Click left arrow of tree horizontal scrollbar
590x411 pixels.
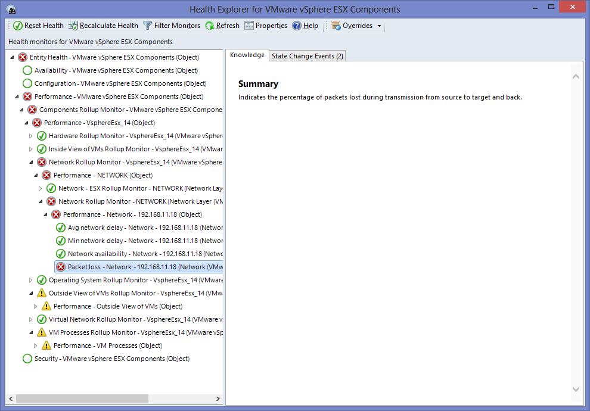pos(11,398)
